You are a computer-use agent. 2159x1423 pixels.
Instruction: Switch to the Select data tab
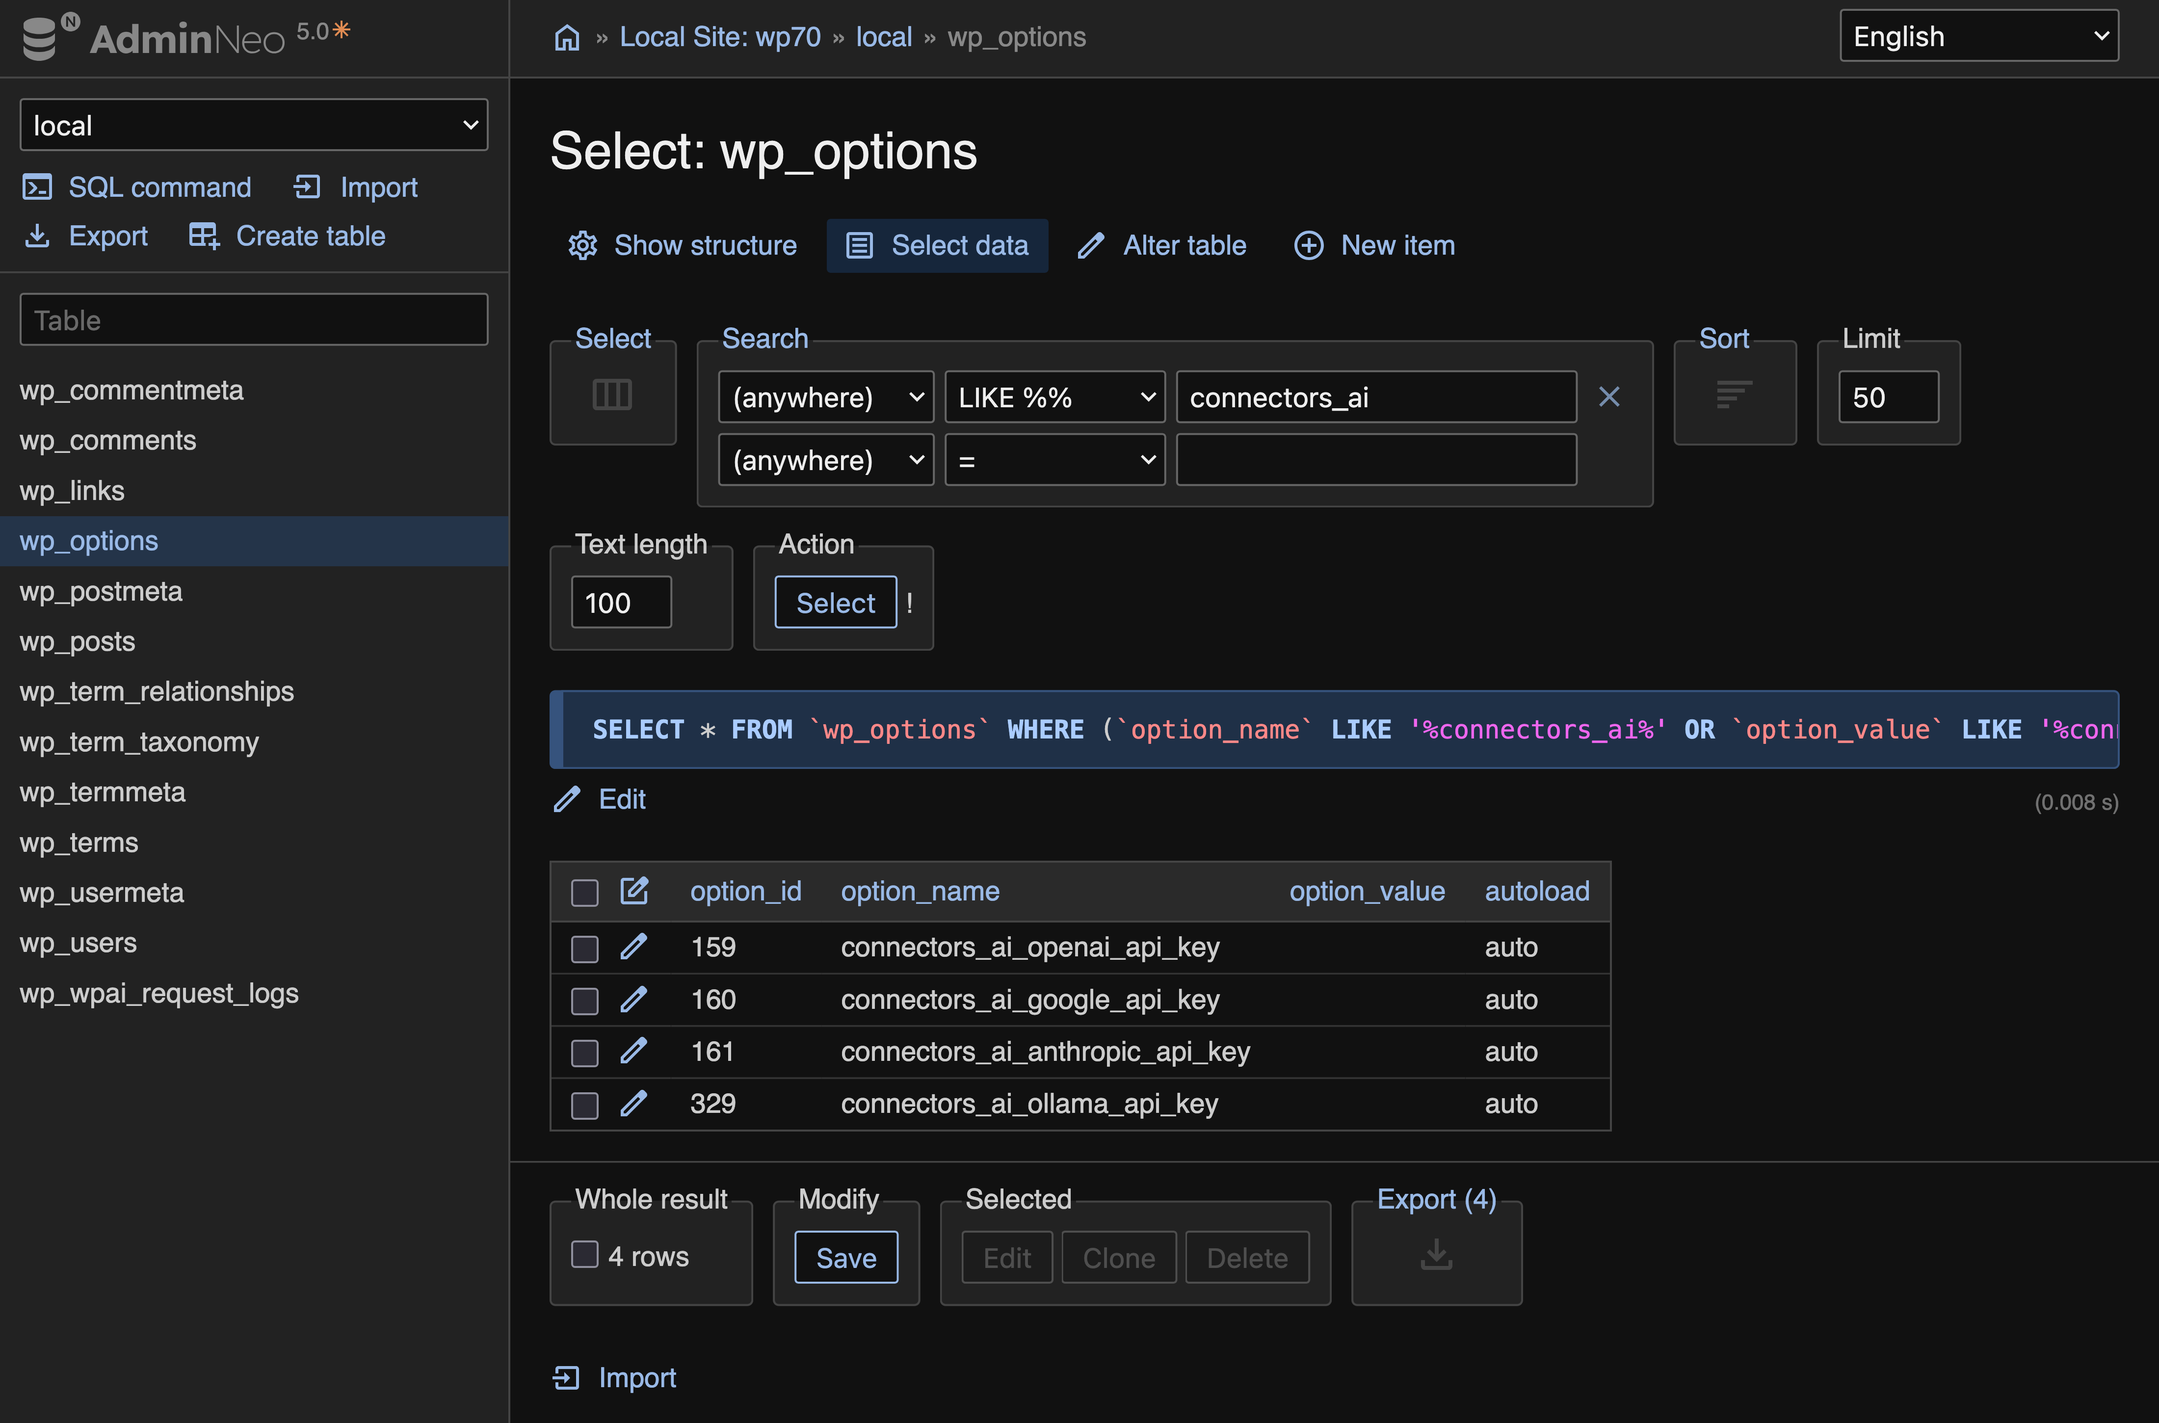[937, 246]
